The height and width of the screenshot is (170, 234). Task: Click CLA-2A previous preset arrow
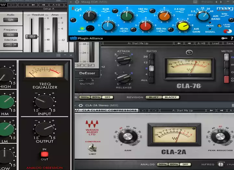211,110
